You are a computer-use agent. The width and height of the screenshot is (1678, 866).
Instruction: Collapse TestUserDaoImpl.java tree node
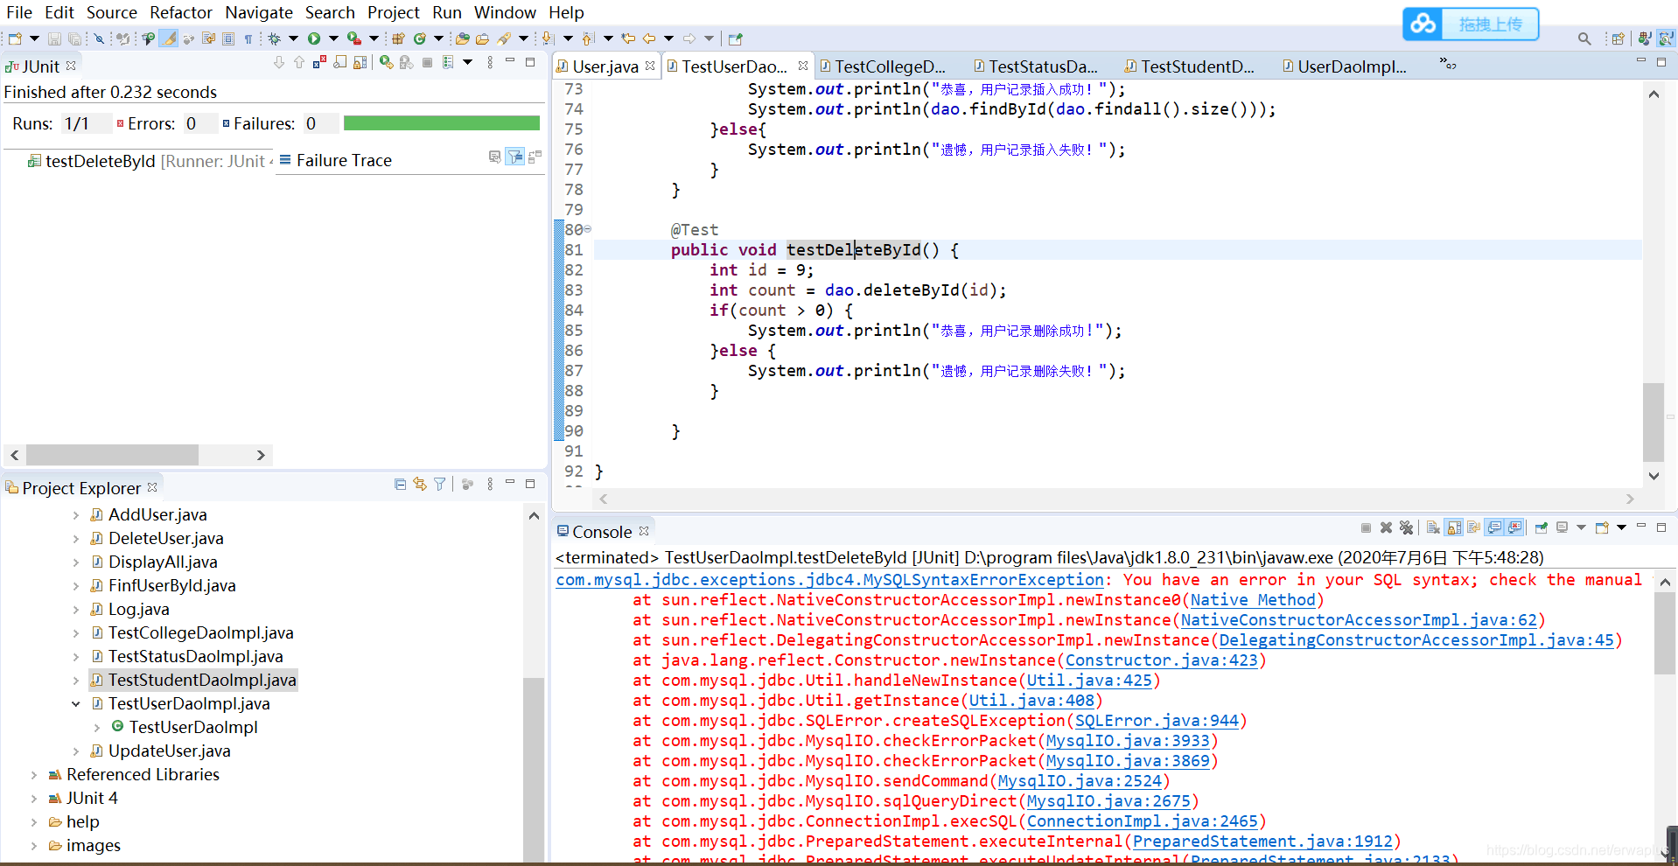point(76,704)
